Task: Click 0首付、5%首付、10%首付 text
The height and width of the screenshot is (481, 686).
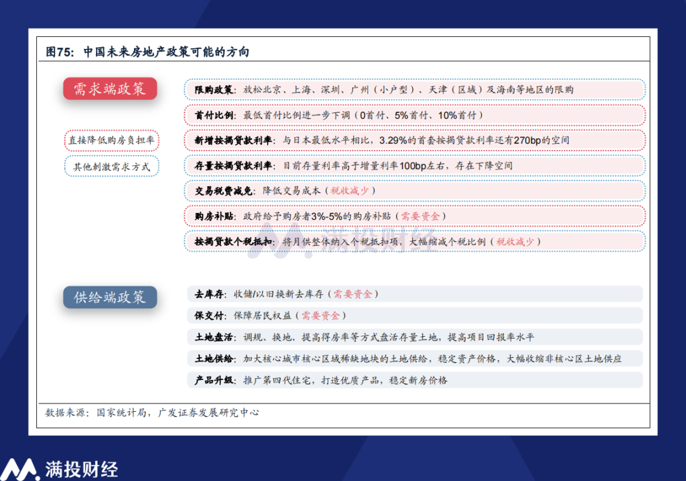Action: [418, 115]
